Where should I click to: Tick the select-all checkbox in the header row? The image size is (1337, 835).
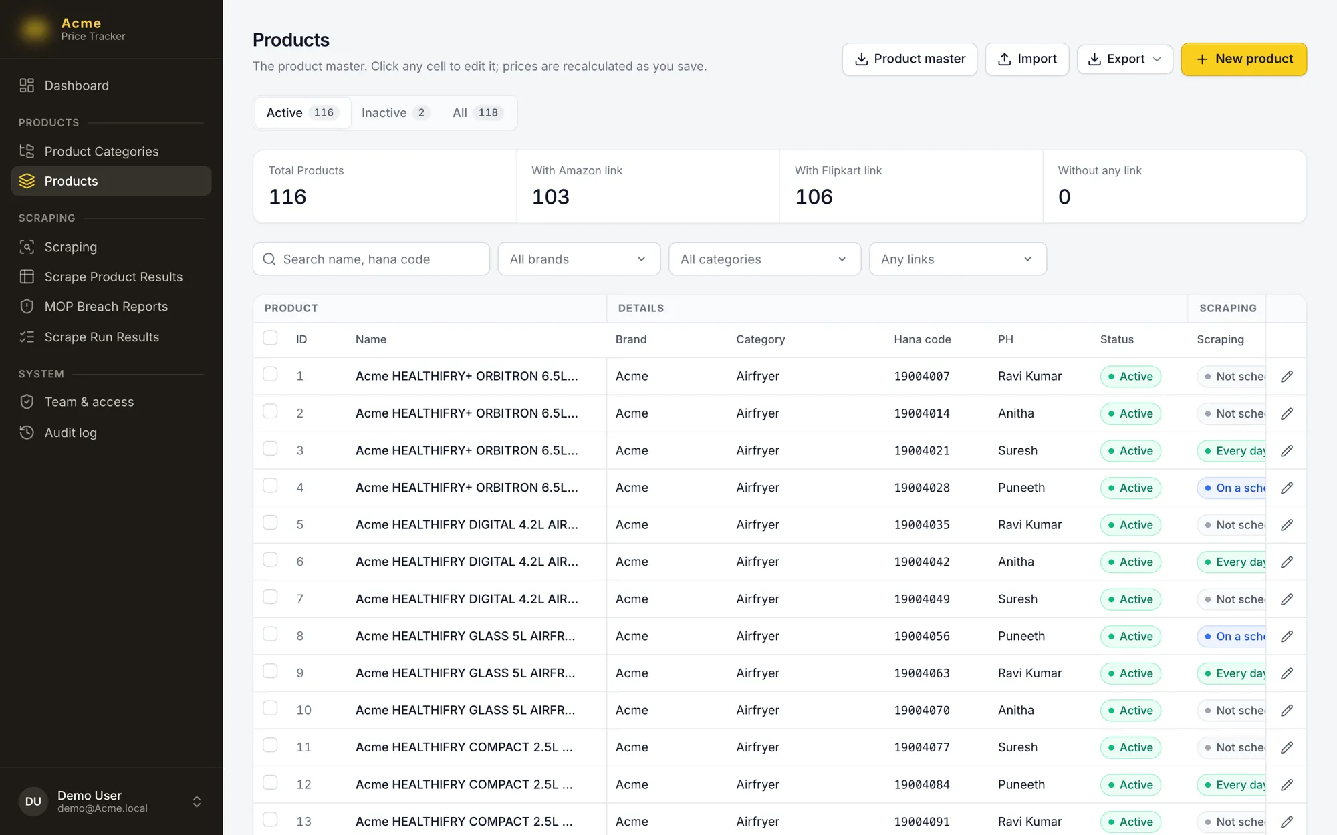(x=270, y=338)
